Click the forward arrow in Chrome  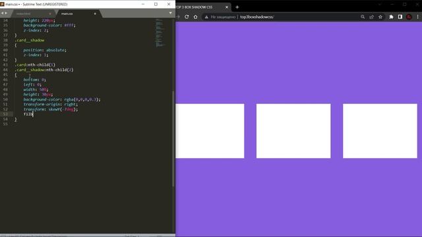tap(178, 16)
